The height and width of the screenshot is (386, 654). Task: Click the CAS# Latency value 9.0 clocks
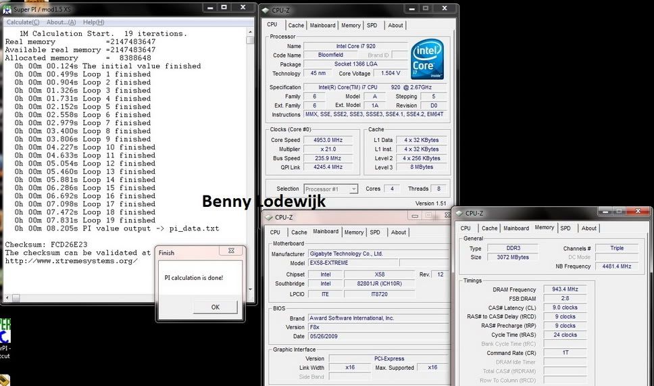[x=565, y=308]
